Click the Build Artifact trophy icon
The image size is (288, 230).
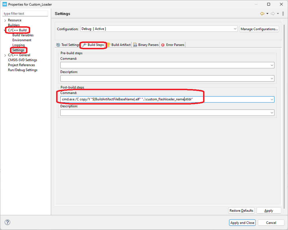pyautogui.click(x=109, y=45)
